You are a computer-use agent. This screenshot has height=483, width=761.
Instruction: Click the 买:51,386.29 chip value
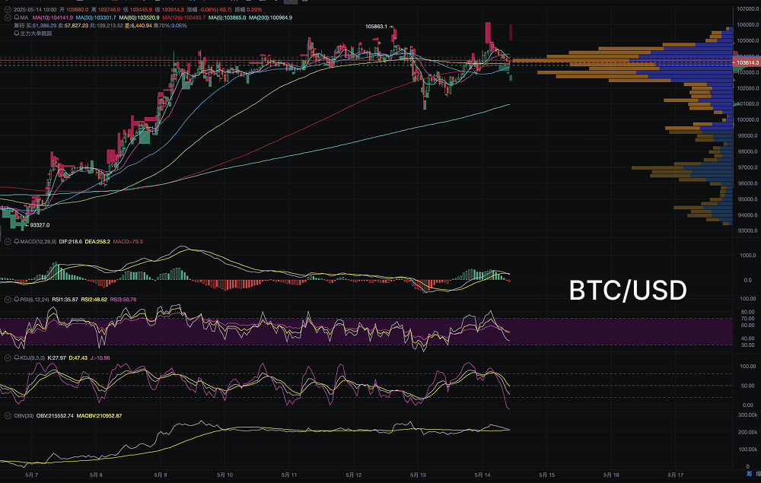pos(41,25)
